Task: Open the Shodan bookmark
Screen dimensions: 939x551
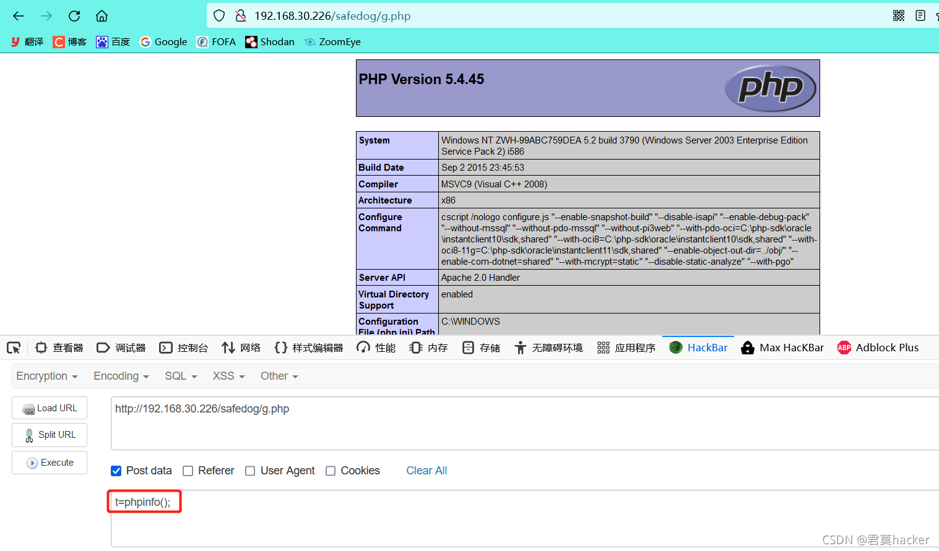Action: pyautogui.click(x=270, y=42)
